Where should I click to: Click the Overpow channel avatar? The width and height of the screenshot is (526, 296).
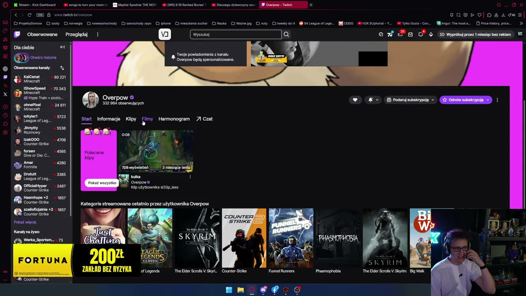click(x=90, y=100)
